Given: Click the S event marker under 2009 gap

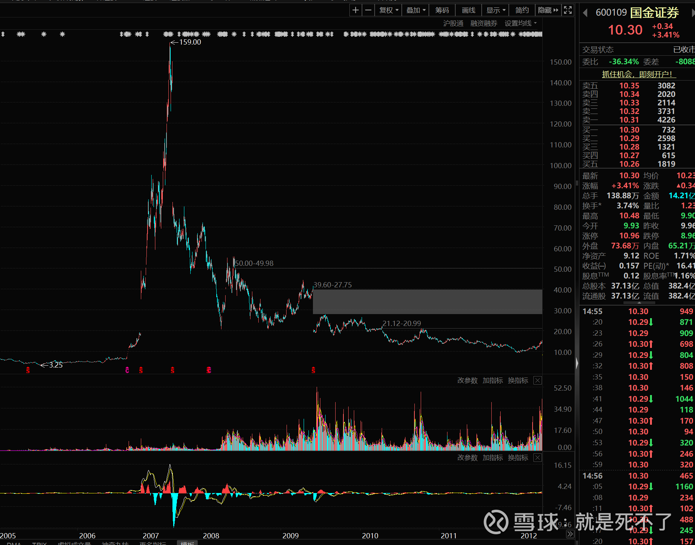Looking at the screenshot, I should [313, 370].
